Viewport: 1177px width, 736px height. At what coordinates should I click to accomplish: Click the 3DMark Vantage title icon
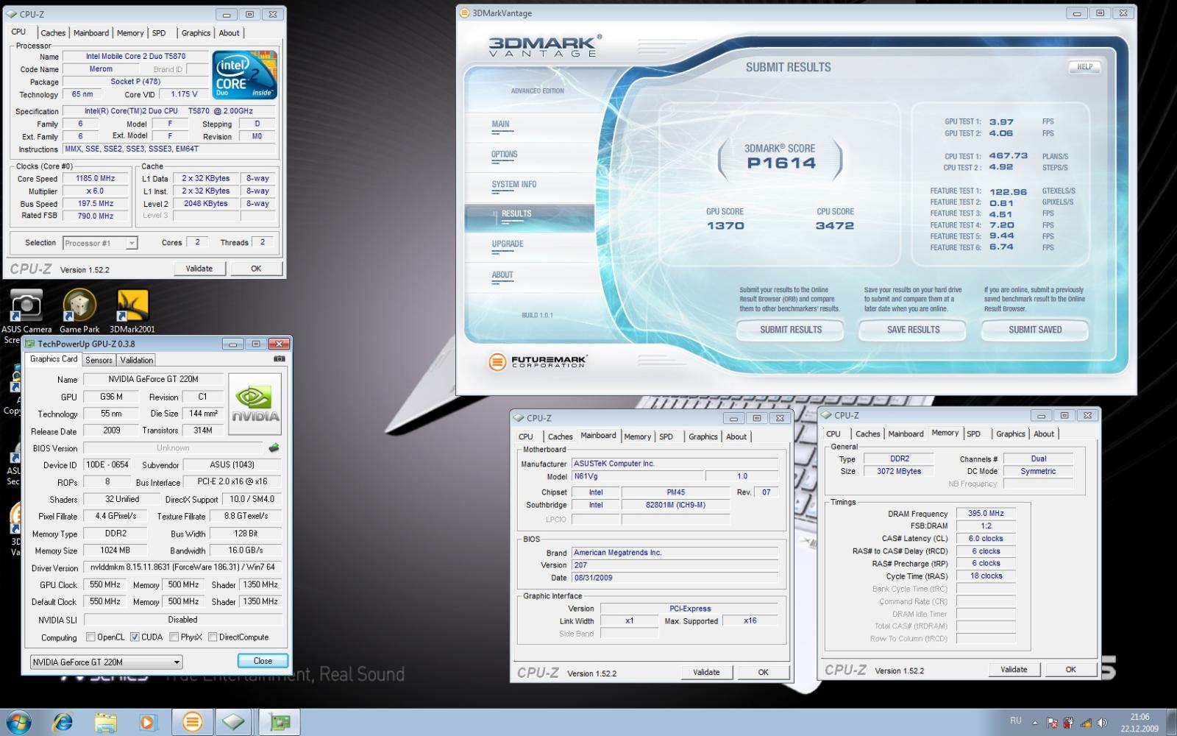464,13
